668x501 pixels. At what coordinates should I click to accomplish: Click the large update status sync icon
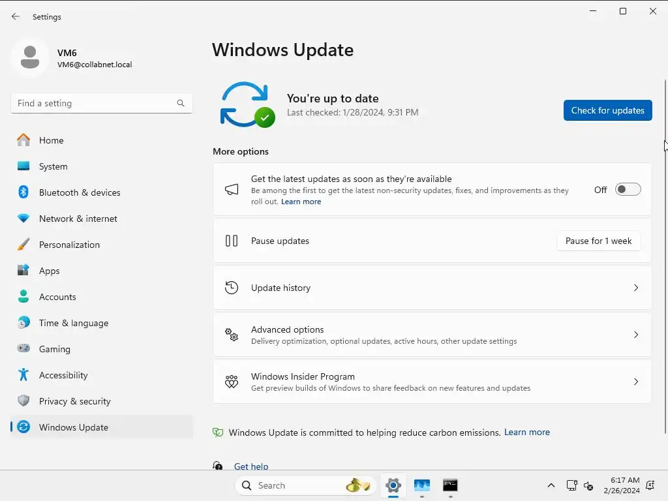(247, 105)
